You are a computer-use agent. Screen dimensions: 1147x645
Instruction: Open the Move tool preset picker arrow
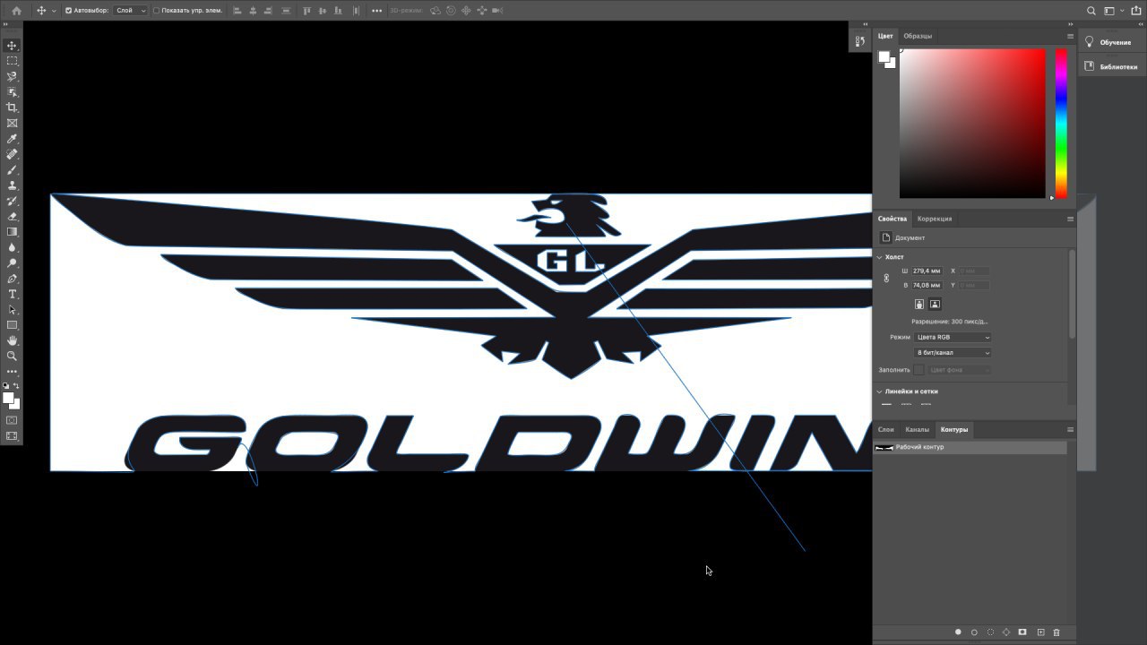coord(54,11)
